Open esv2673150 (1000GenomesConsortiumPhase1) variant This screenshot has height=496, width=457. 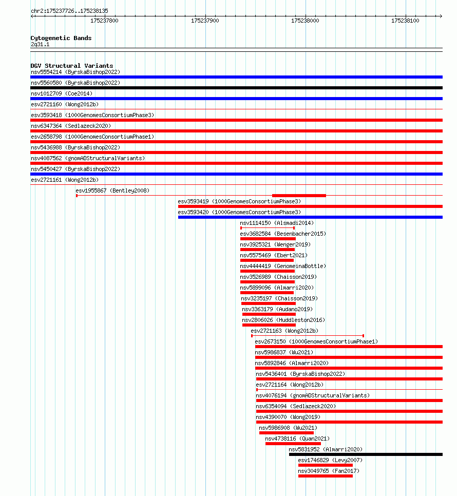click(317, 341)
